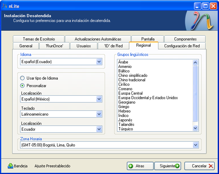Proceed with the Siguiente button
Screen dimensions: 219x174
[x=168, y=166]
